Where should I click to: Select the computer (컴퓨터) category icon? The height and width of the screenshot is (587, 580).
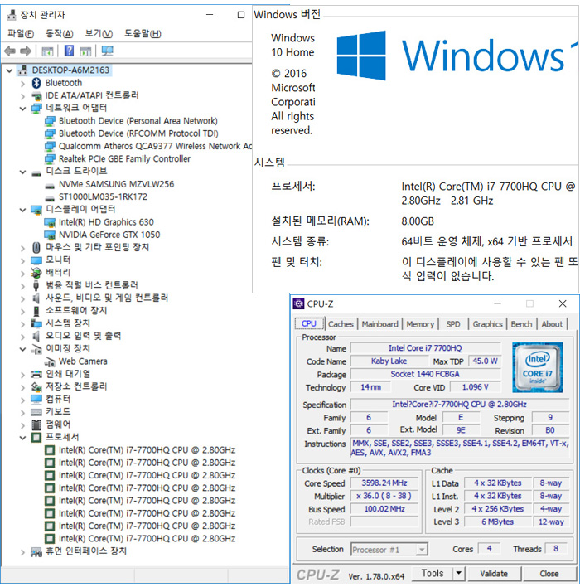click(x=36, y=399)
